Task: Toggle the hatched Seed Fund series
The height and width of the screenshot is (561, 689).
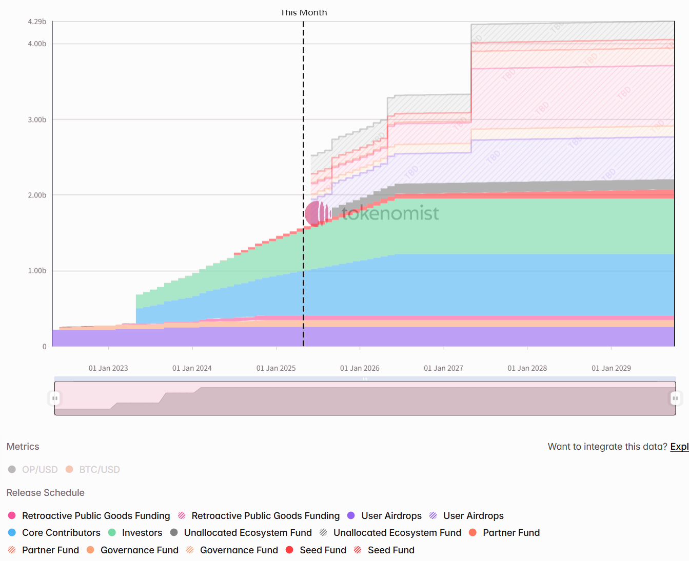Action: coord(391,550)
